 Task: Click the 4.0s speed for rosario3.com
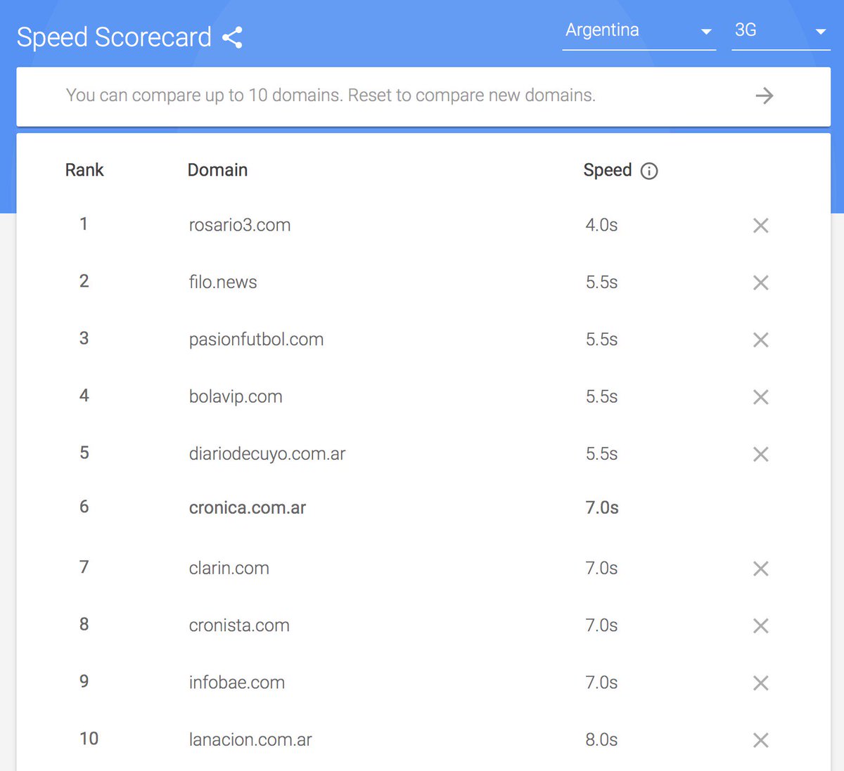click(601, 225)
